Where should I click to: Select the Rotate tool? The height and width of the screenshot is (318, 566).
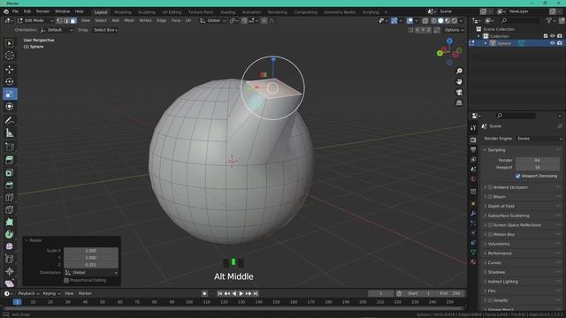pyautogui.click(x=10, y=81)
